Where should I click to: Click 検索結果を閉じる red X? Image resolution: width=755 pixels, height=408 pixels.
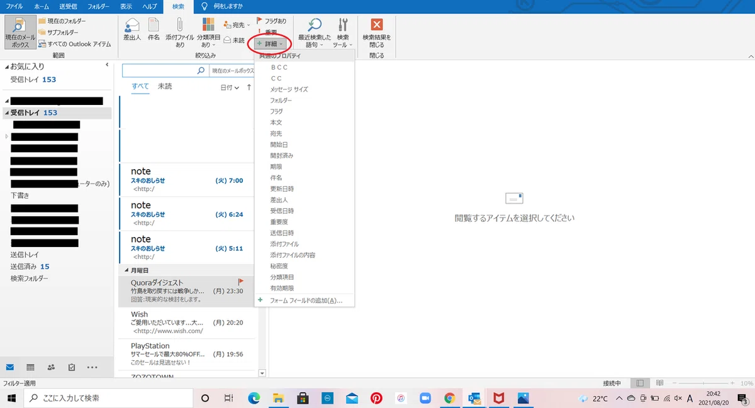377,33
